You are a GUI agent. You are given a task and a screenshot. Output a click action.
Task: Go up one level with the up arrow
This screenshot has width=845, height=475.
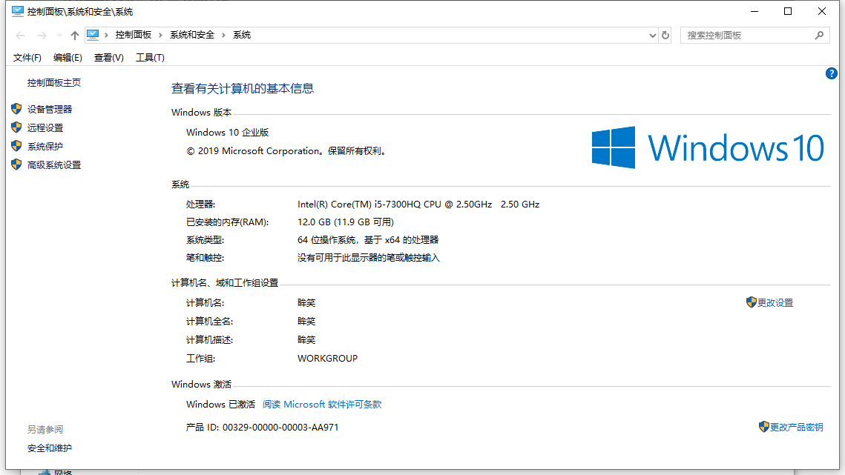(x=74, y=36)
